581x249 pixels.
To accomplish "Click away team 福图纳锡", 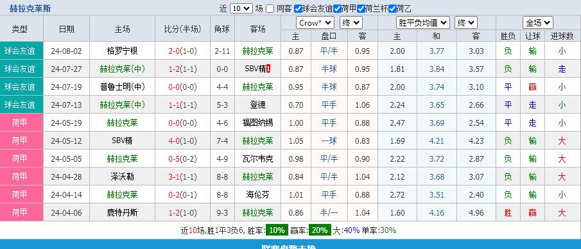I will 258,123.
